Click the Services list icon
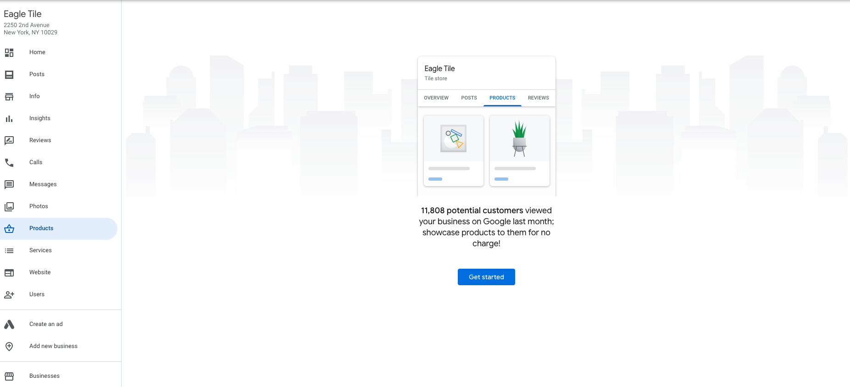The width and height of the screenshot is (850, 387). coord(9,250)
